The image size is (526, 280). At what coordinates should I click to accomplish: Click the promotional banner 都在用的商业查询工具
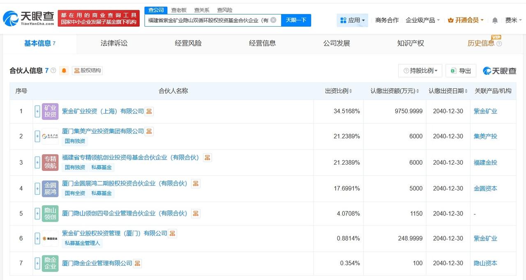pos(99,18)
